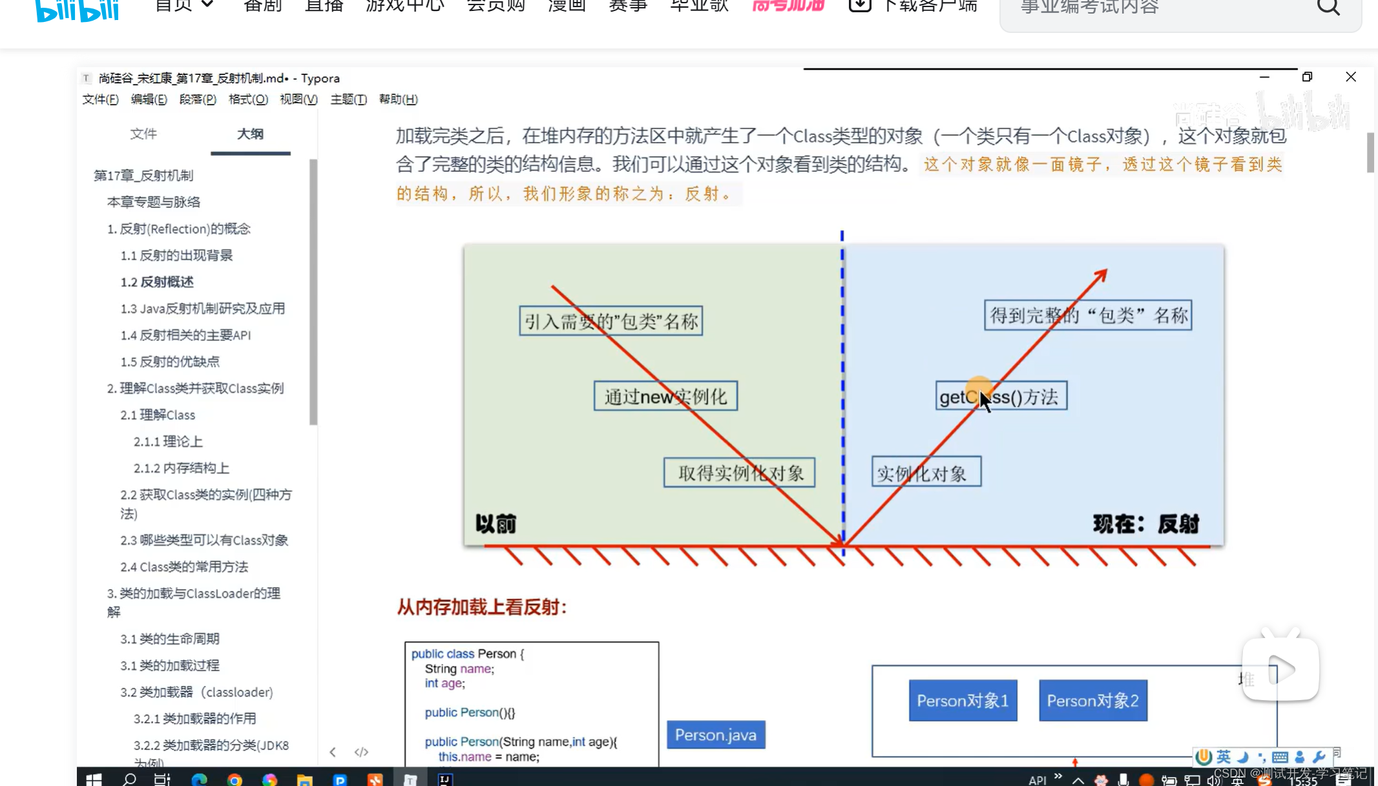Click the download client icon in bilibili header
1378x786 pixels.
[859, 6]
